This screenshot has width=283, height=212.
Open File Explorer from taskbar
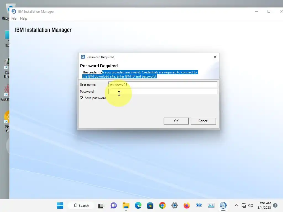tap(126, 205)
